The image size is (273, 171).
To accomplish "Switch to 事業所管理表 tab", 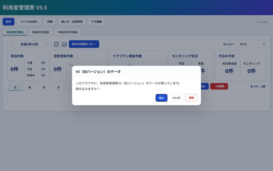I will pyautogui.click(x=41, y=32).
